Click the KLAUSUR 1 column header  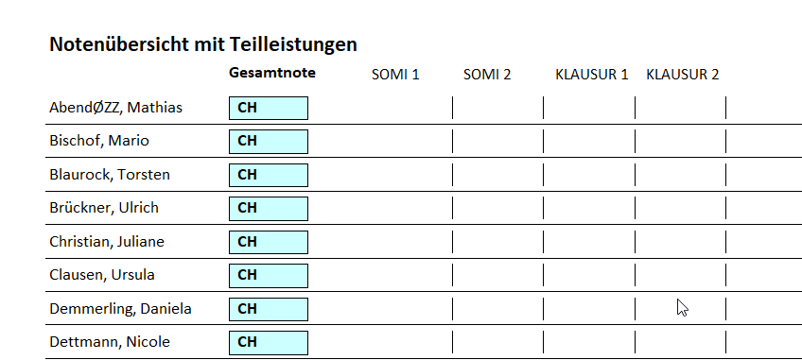click(592, 75)
